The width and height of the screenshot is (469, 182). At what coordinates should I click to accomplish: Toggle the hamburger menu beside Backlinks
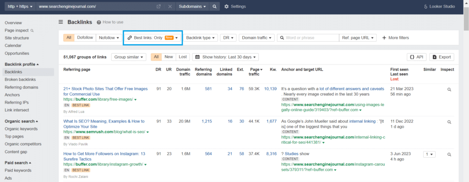point(61,22)
